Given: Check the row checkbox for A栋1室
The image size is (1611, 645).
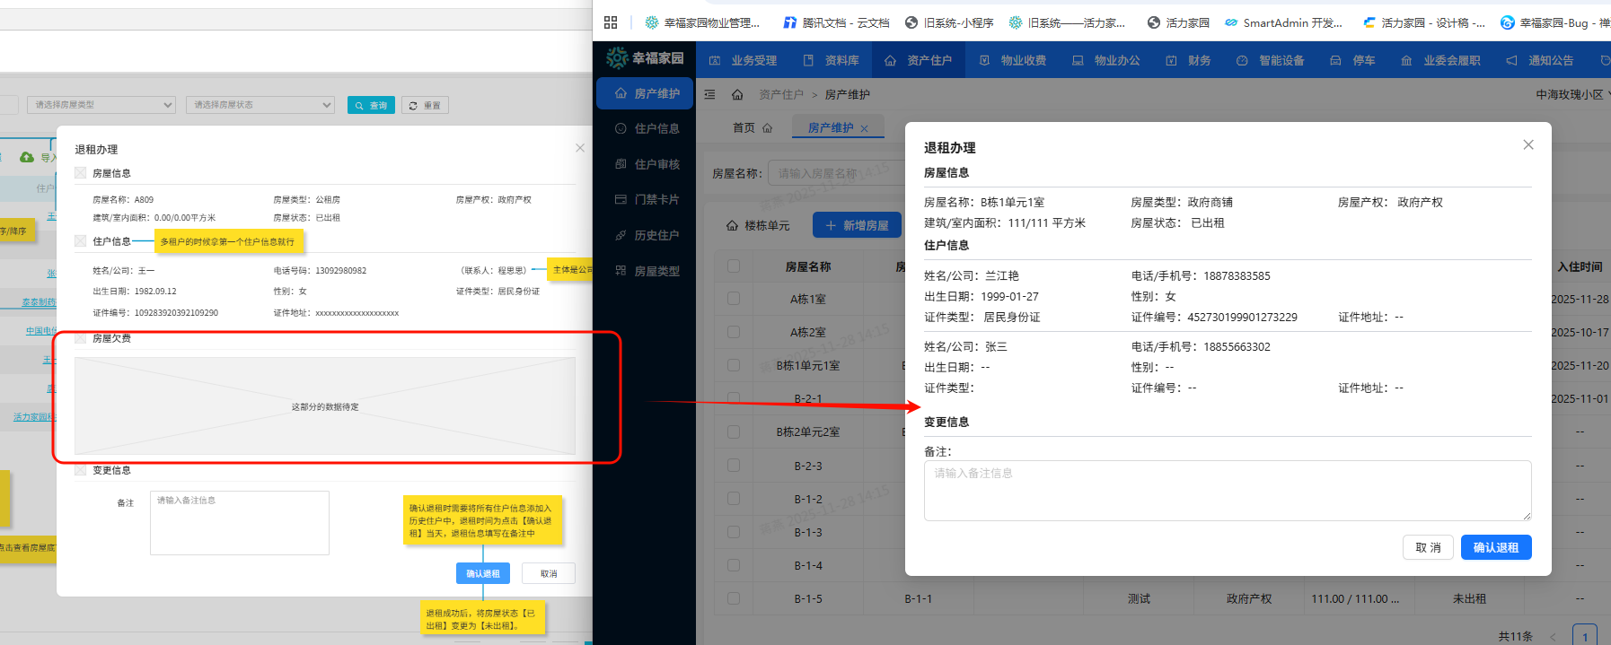Looking at the screenshot, I should (x=734, y=299).
